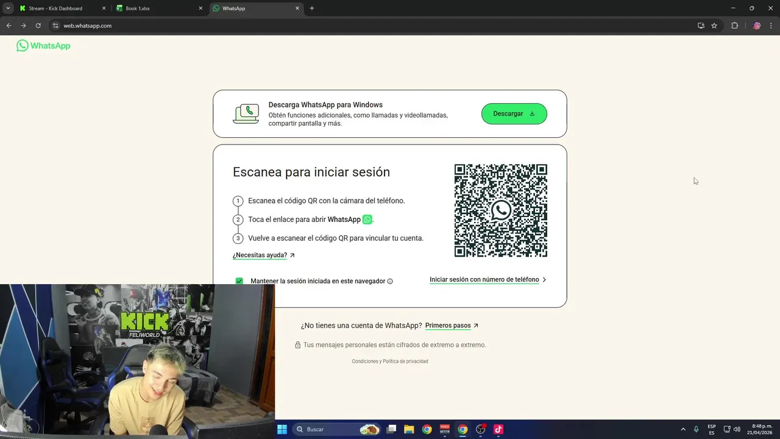This screenshot has height=439, width=780.
Task: Open OBS Studio from the taskbar
Action: [x=480, y=429]
